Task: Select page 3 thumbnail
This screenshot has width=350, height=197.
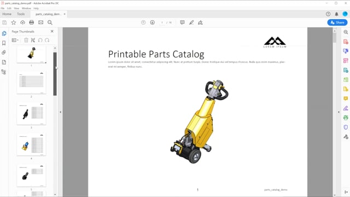Action: pyautogui.click(x=31, y=113)
